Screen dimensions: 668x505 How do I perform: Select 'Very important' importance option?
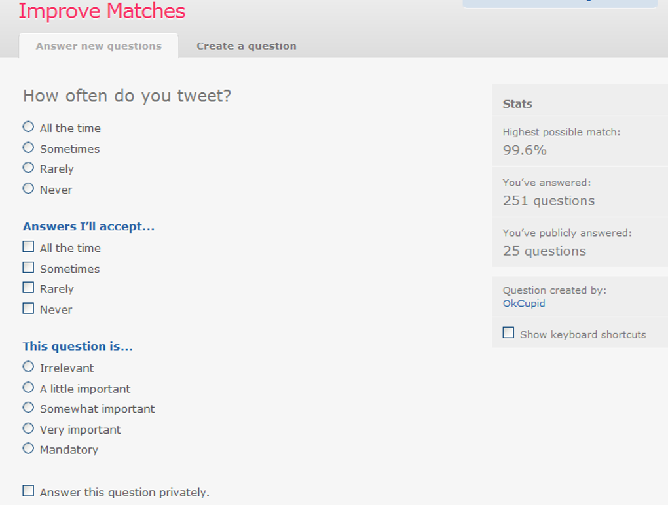click(x=28, y=428)
